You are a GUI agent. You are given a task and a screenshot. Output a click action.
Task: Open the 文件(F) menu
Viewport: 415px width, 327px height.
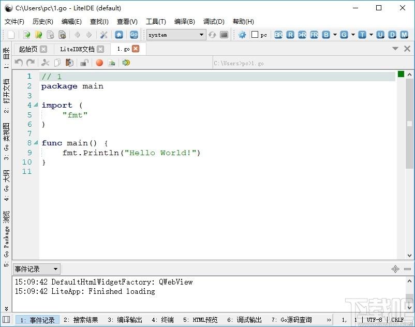(x=14, y=21)
